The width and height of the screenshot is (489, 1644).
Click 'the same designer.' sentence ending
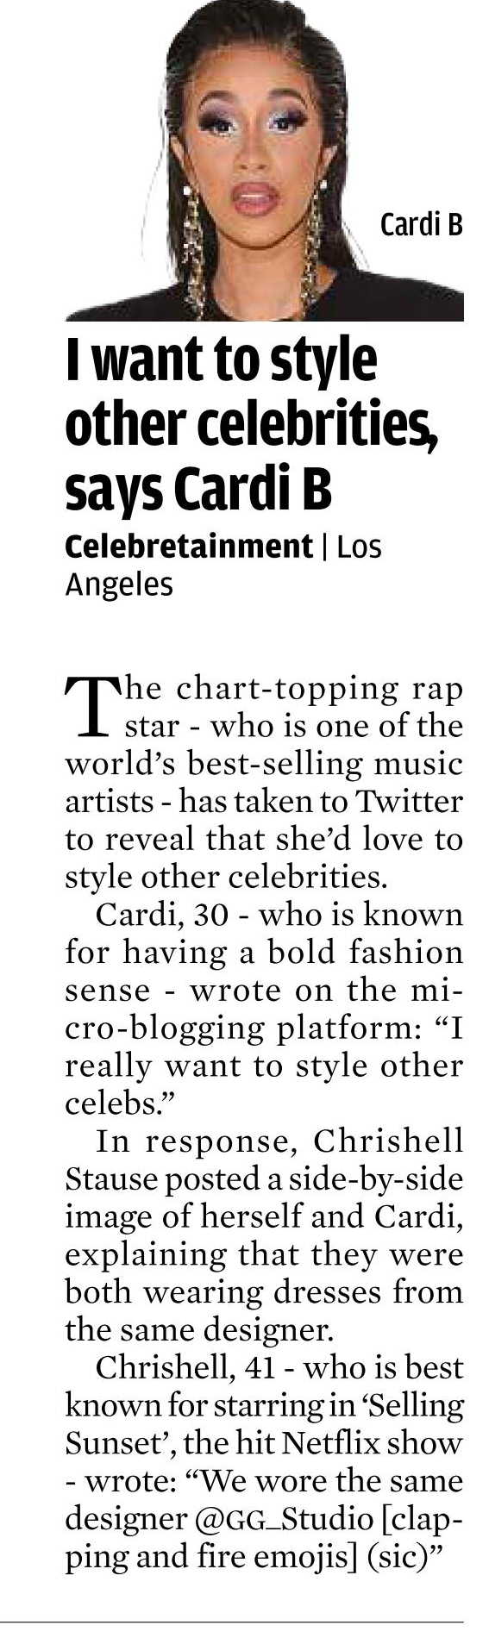point(198,1330)
